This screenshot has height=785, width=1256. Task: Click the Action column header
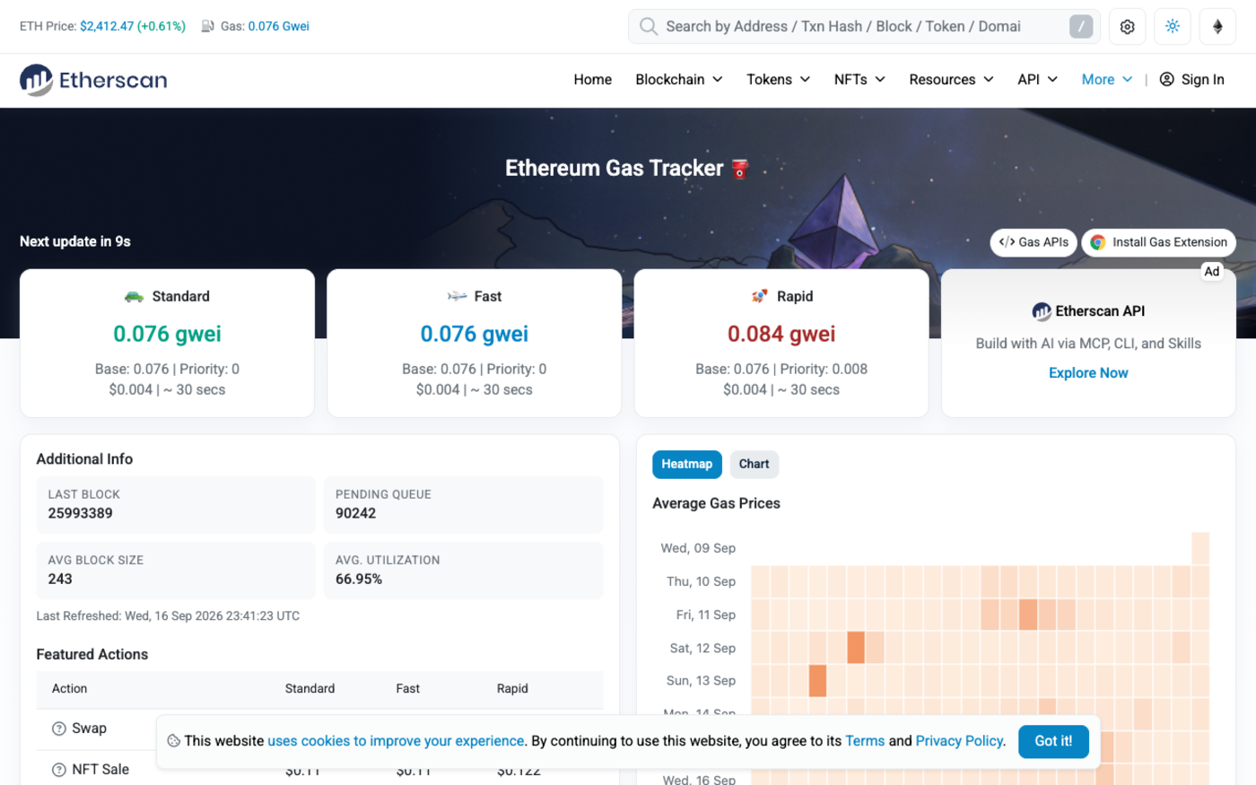[69, 689]
